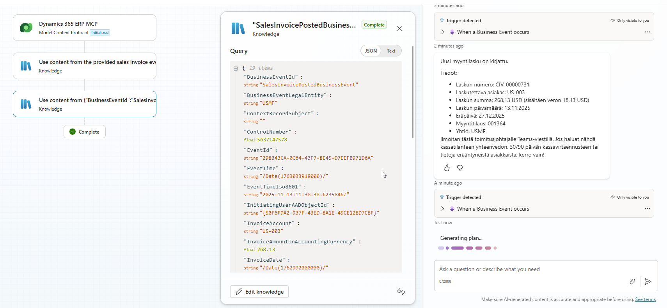Screen dimensions: 667x308
Task: Select 'Use content from the provided sales invoice' node
Action: [85, 66]
